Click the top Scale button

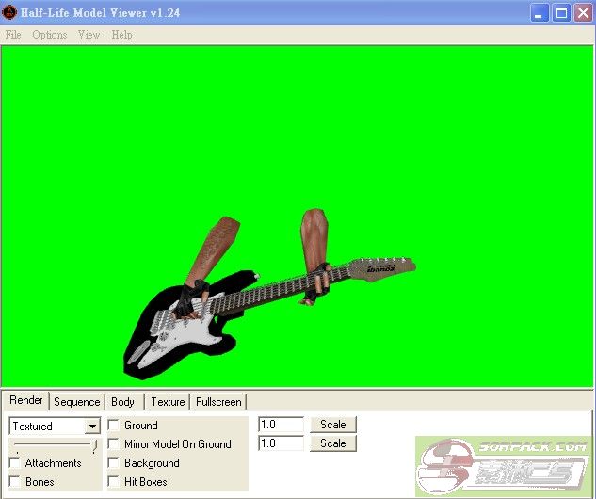(x=333, y=425)
